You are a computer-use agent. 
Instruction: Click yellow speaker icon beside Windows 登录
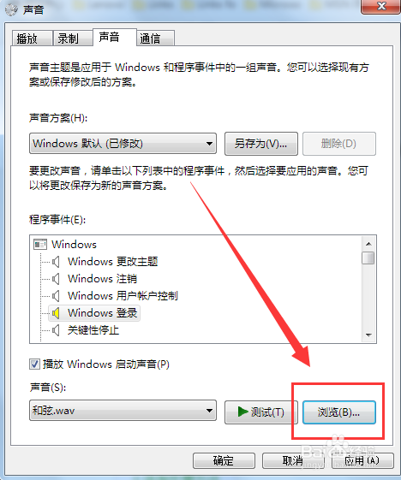click(x=56, y=313)
